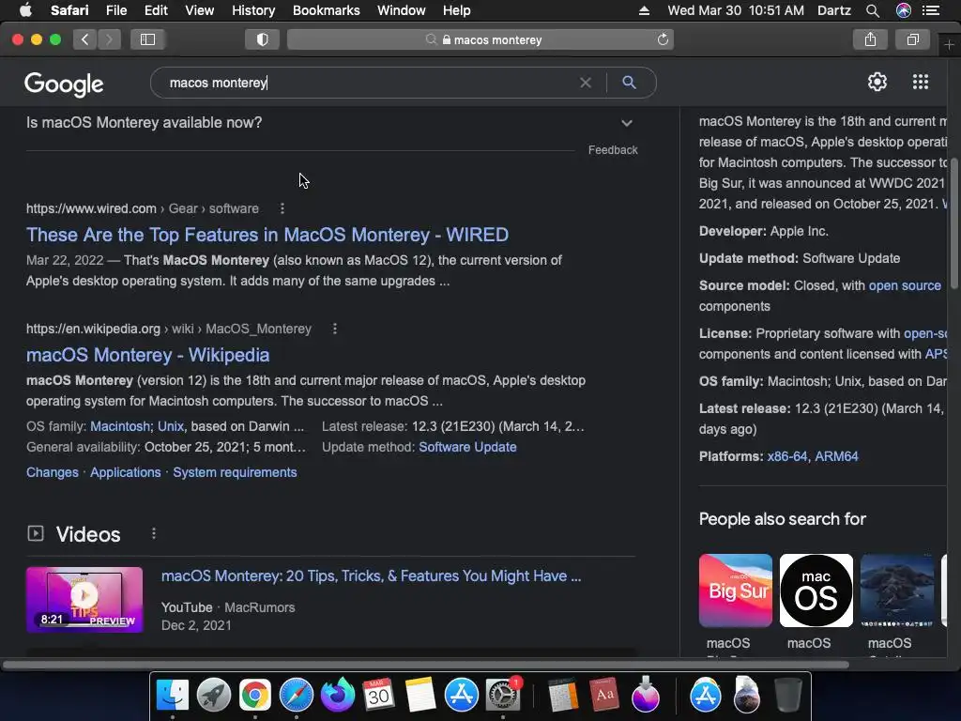Click the Feedback link

(613, 149)
